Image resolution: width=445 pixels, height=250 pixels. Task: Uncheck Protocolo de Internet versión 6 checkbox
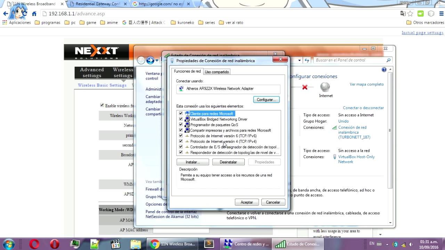[181, 136]
